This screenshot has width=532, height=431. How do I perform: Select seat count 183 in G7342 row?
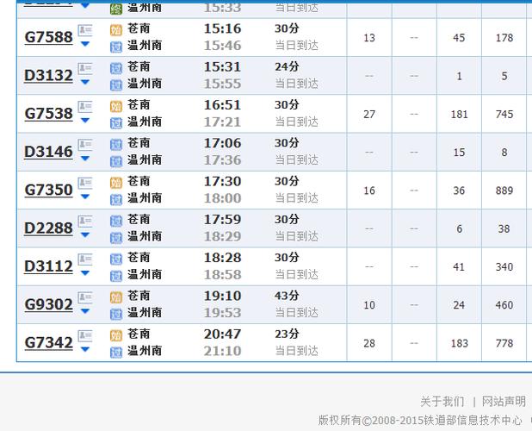pyautogui.click(x=459, y=343)
